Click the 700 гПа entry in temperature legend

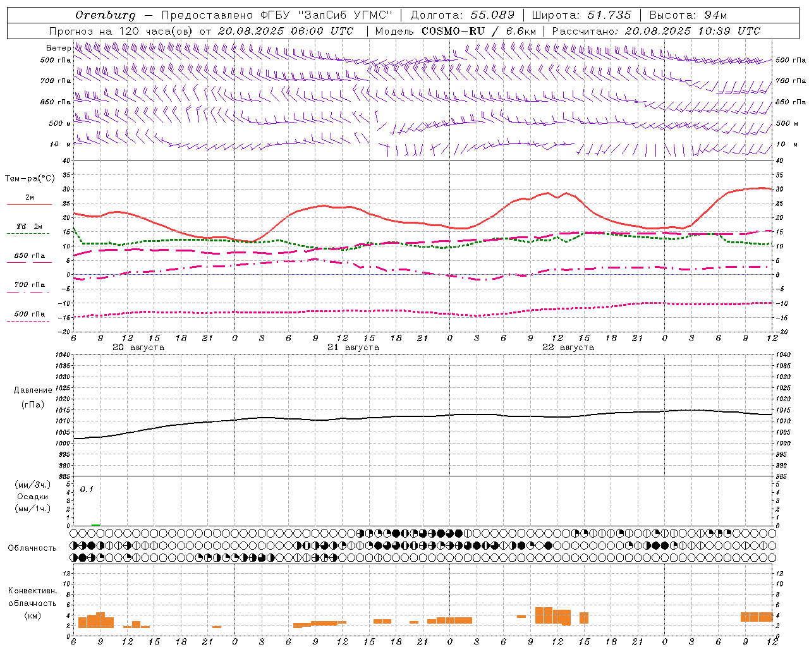(30, 285)
